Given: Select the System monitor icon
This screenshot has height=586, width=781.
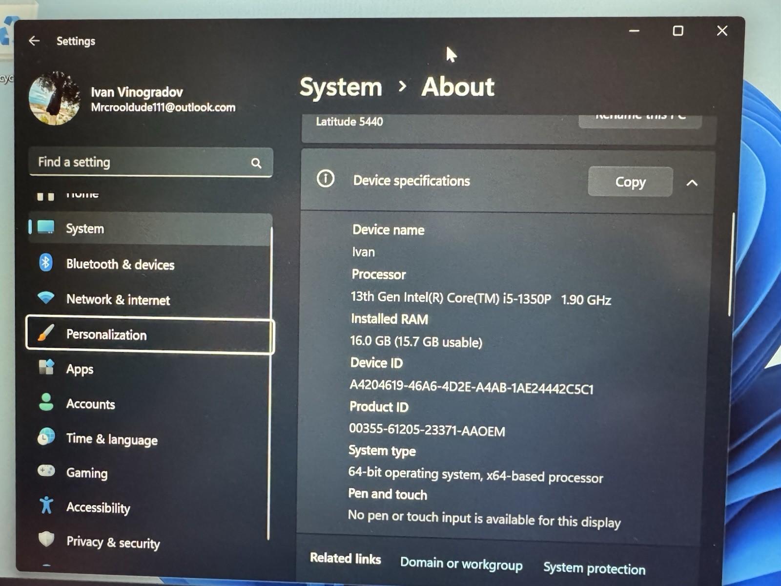Looking at the screenshot, I should (46, 228).
